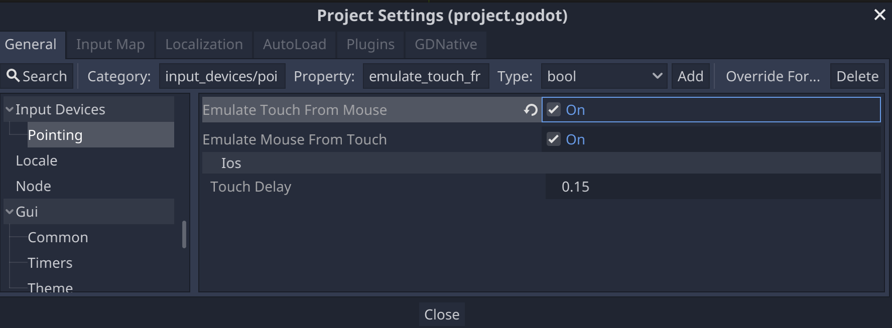The height and width of the screenshot is (328, 892).
Task: Edit the Touch Delay value of 0.15
Action: (576, 187)
